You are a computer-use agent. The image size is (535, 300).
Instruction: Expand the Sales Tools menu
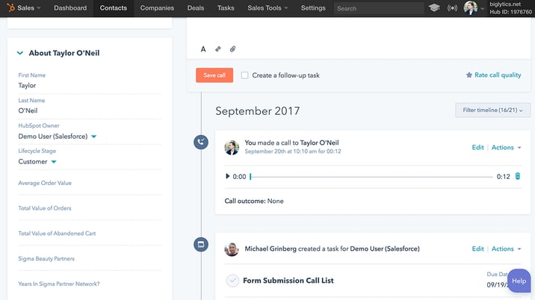pyautogui.click(x=267, y=8)
